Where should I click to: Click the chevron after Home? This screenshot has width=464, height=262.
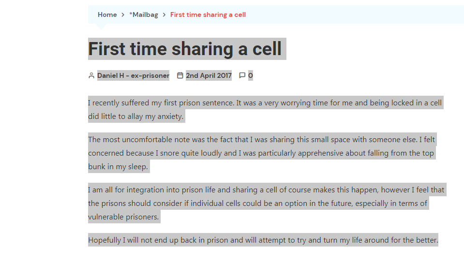pos(123,15)
